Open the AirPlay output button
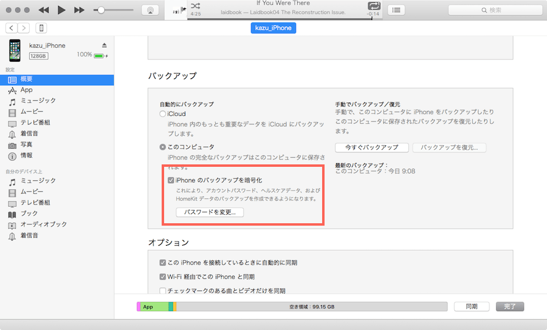 [150, 10]
